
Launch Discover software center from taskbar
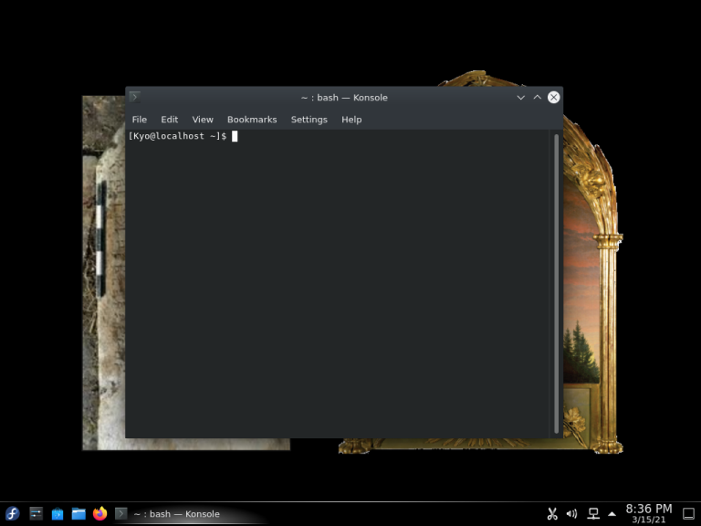[58, 513]
